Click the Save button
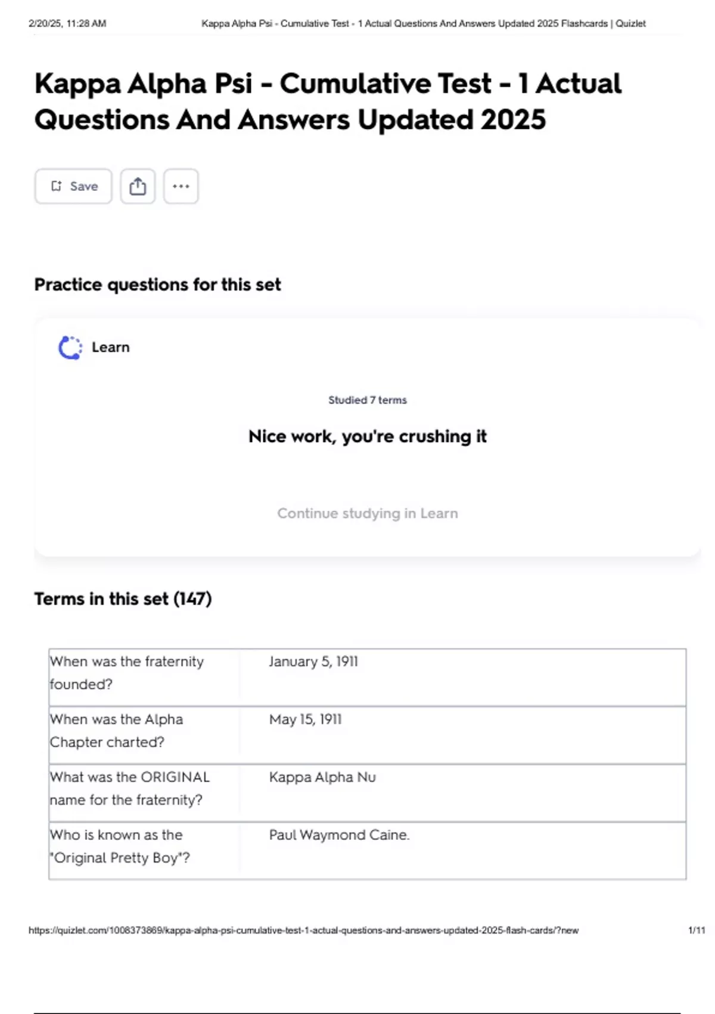Image resolution: width=715 pixels, height=1014 pixels. [73, 186]
